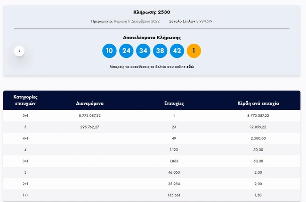Click the 'Κέρδη ανά επιτυχία' column header

click(258, 103)
